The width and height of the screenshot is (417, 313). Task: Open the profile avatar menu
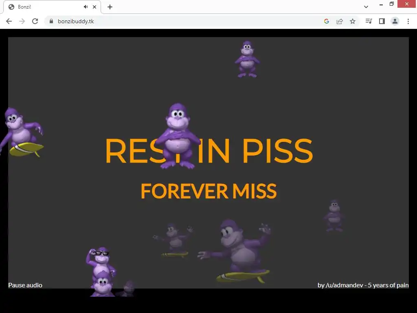395,21
